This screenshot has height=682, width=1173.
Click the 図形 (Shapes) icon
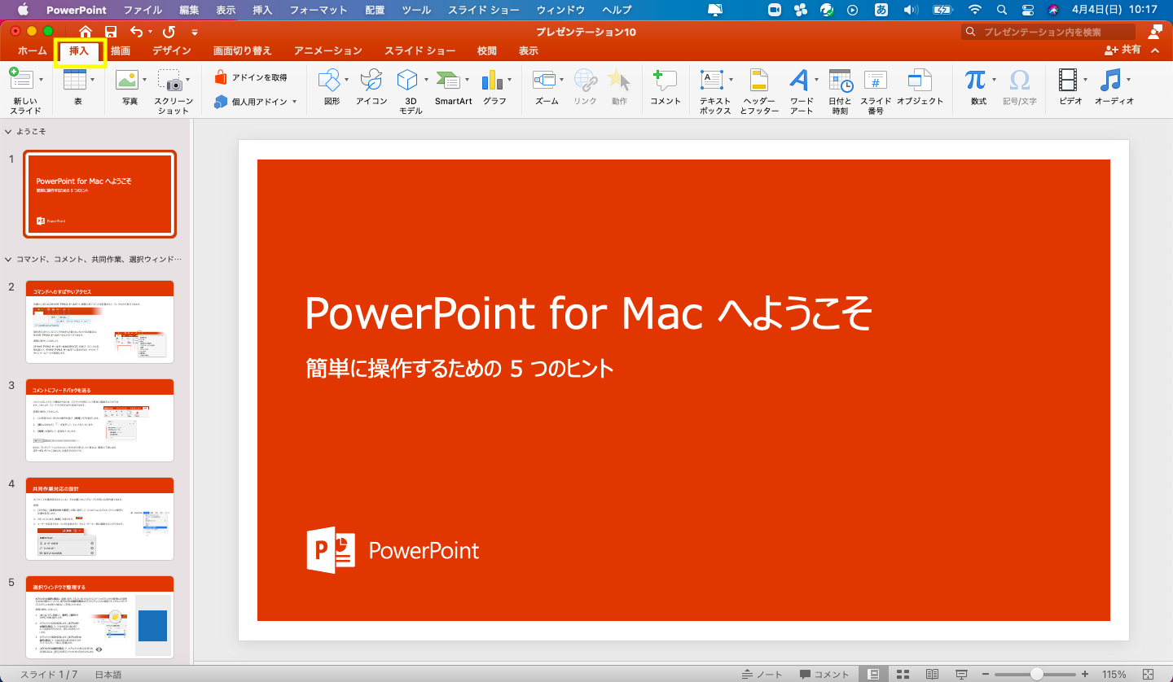tap(329, 80)
